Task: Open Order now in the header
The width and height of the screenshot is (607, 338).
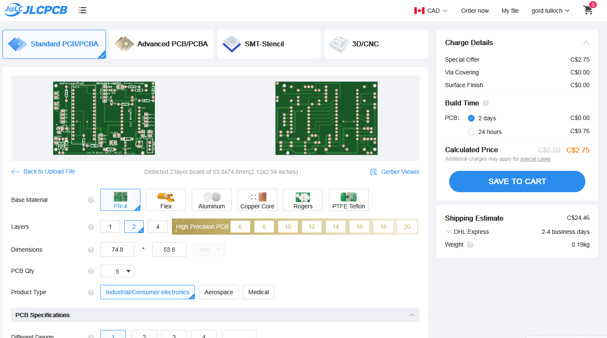Action: (x=475, y=11)
